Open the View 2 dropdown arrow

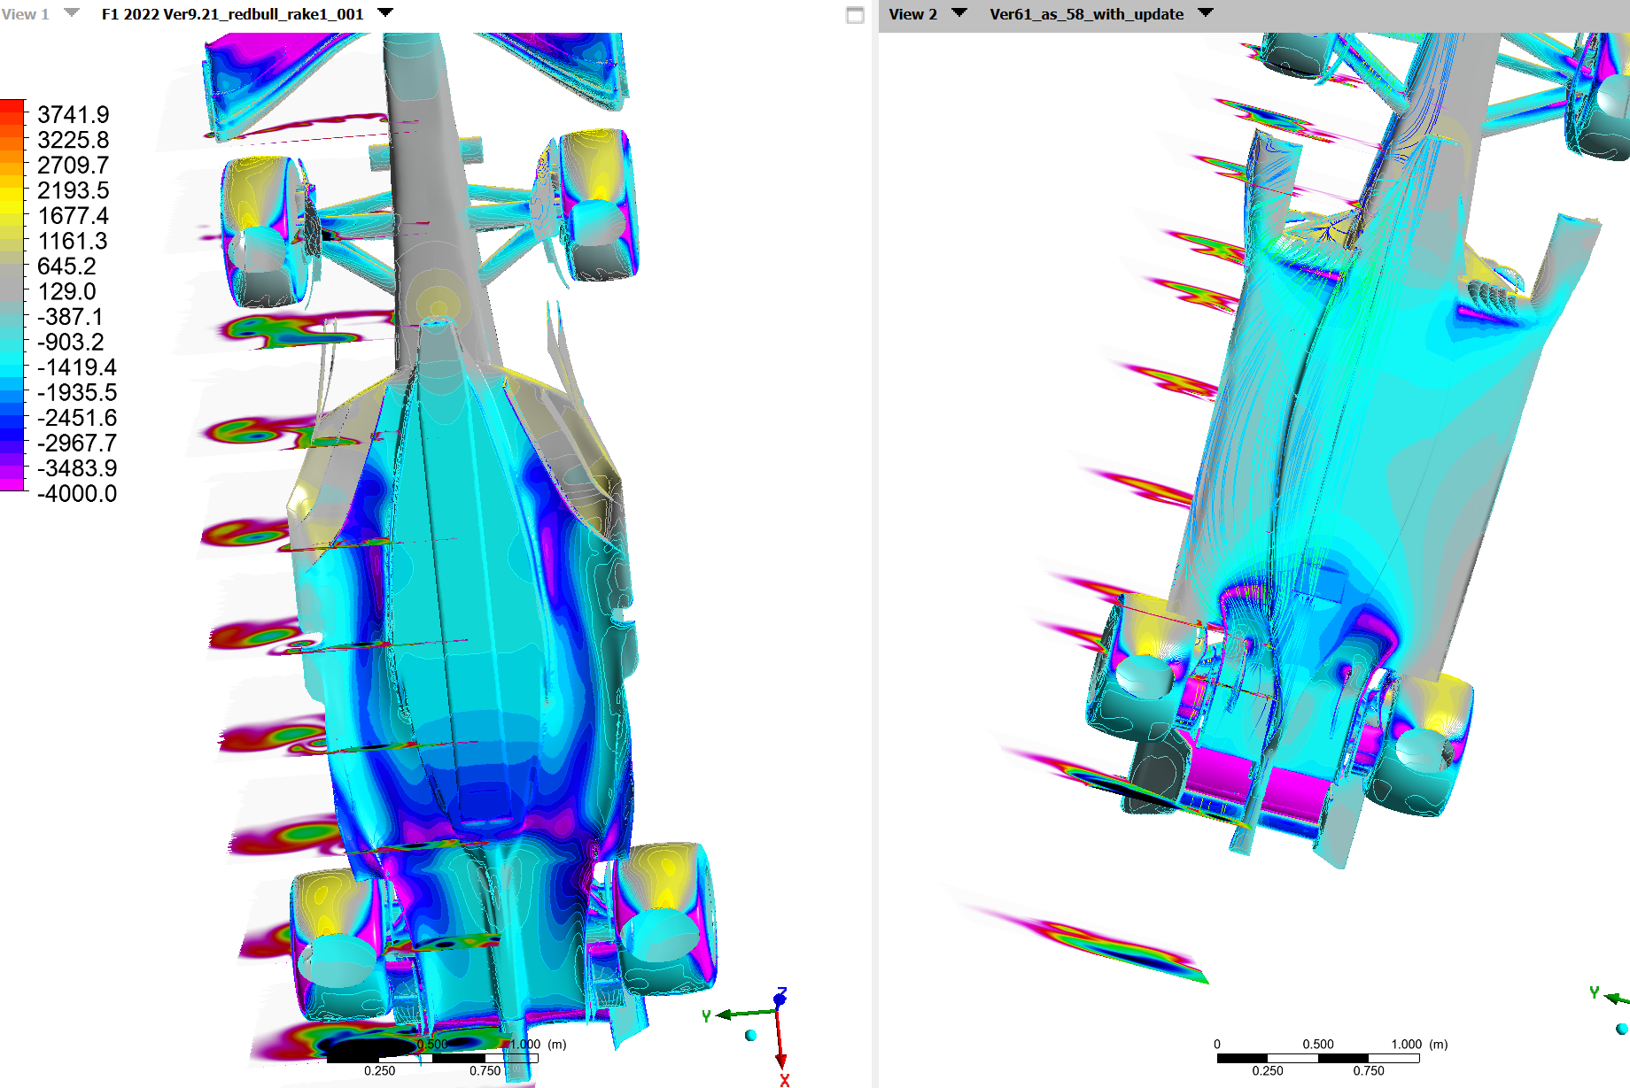[959, 13]
